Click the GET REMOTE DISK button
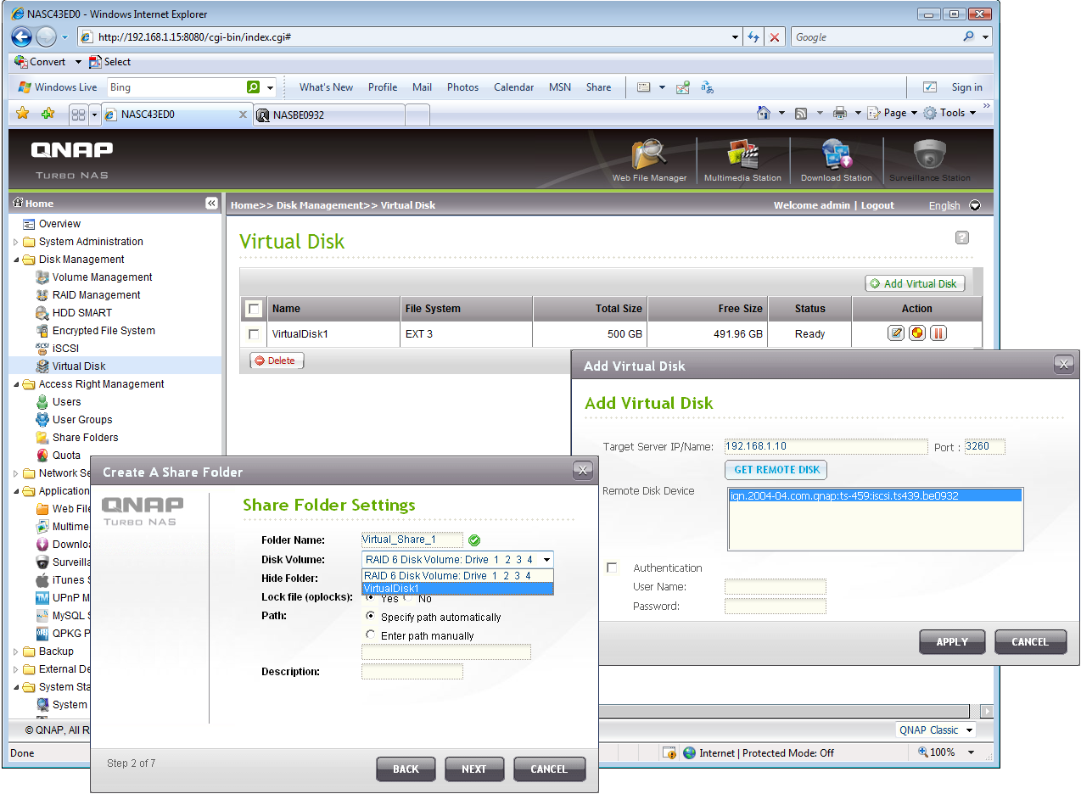Screen dimensions: 1081x794 (776, 470)
